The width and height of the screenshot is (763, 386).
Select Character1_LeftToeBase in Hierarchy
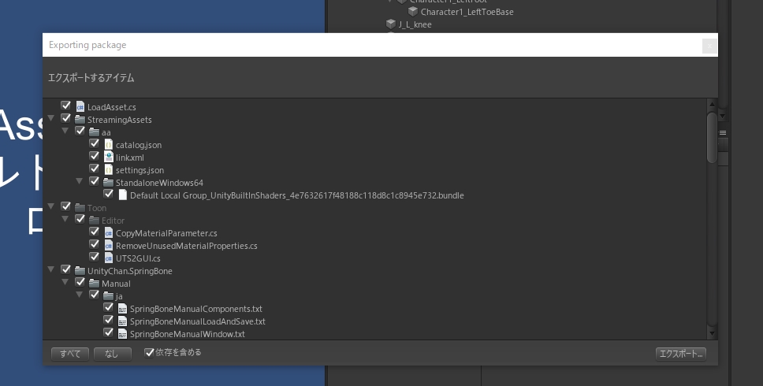coord(467,12)
